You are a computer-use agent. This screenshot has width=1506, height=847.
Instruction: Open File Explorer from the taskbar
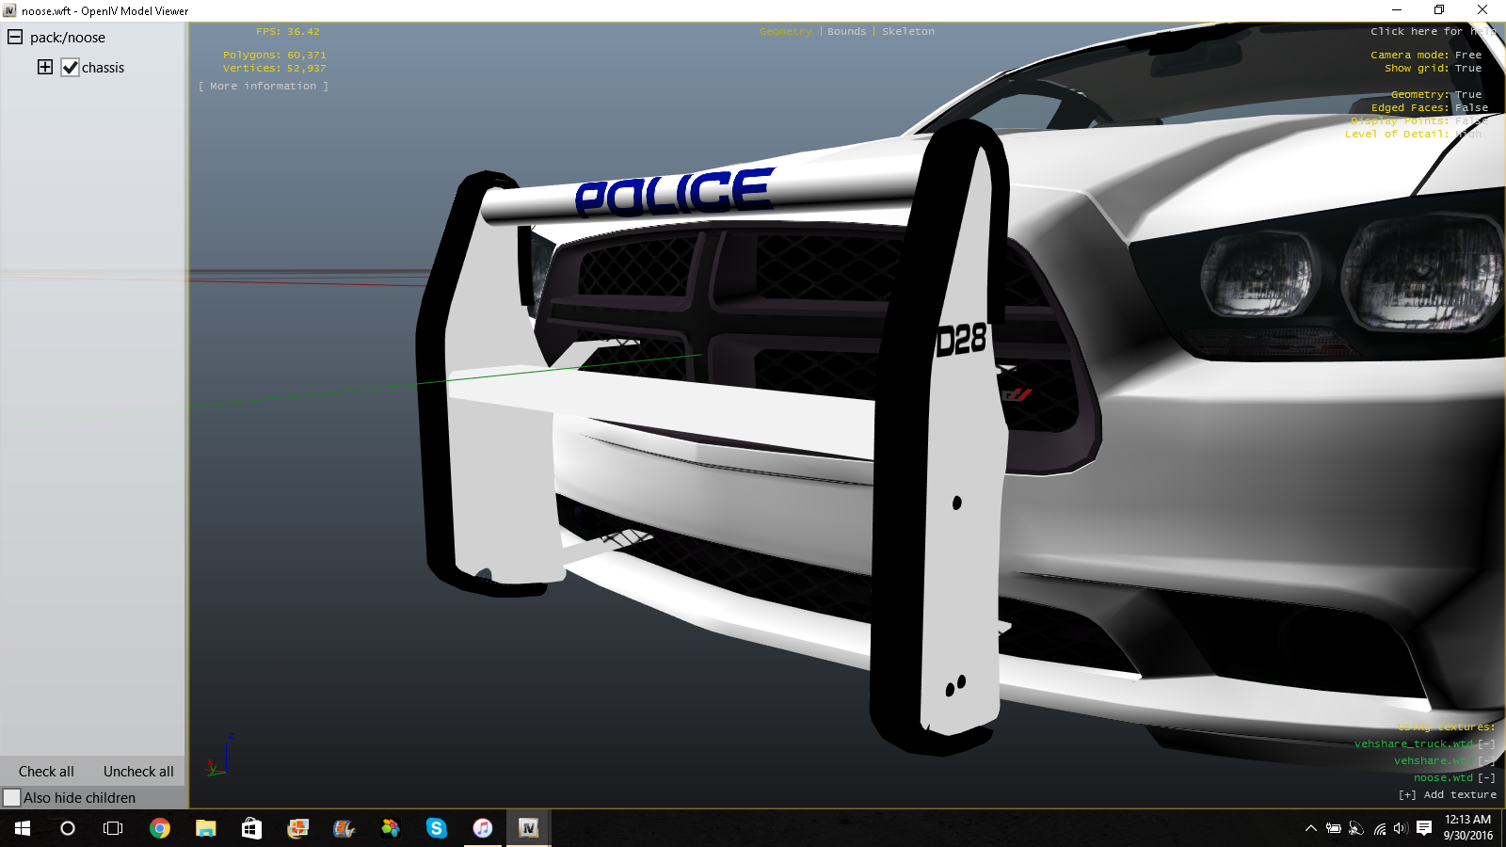(x=205, y=828)
